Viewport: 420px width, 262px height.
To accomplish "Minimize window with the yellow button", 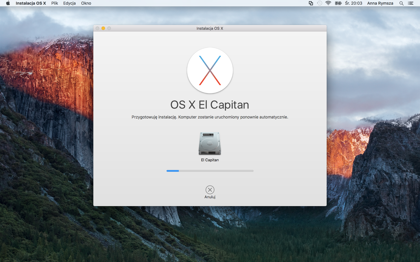I will pos(103,28).
